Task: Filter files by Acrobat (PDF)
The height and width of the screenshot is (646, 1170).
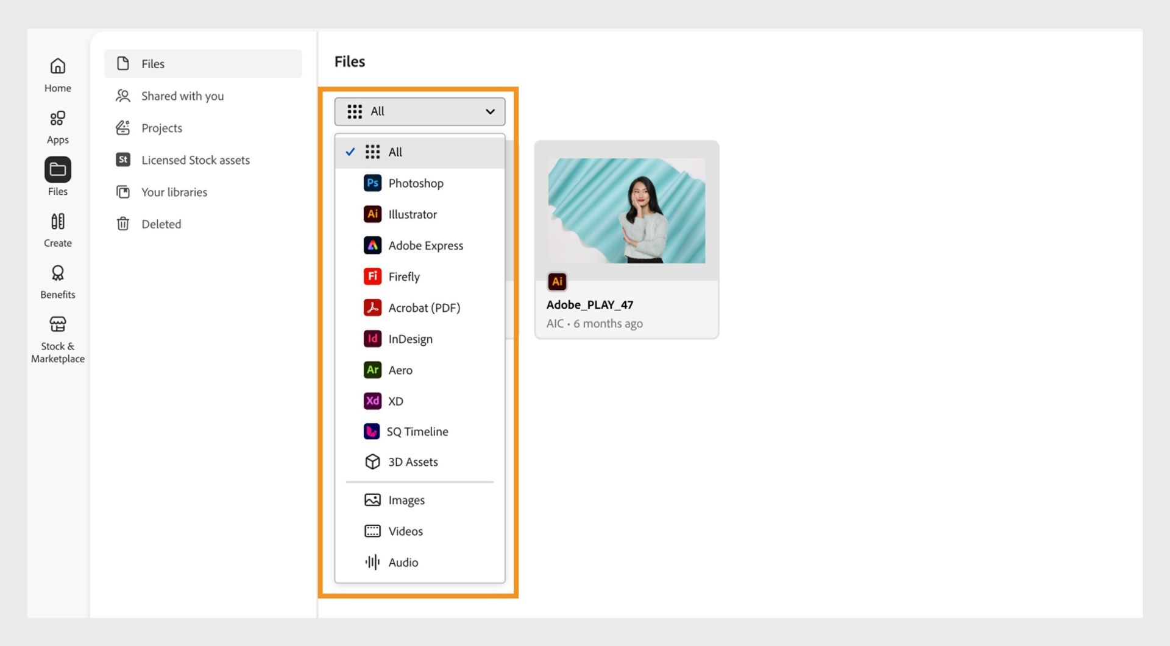Action: (425, 307)
